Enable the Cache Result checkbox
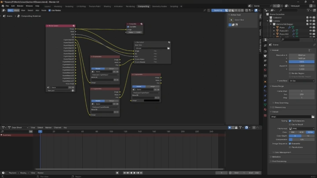This screenshot has width=317, height=178. pos(290,124)
